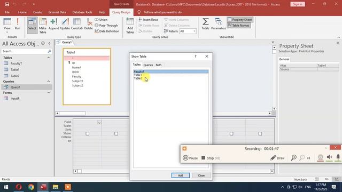Select the Pass-Through query option
The image size is (342, 192).
click(x=106, y=26)
